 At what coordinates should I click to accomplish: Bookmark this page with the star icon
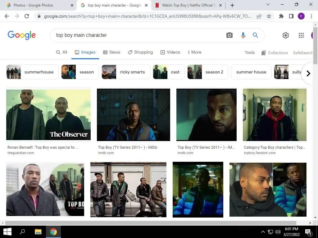(x=269, y=16)
